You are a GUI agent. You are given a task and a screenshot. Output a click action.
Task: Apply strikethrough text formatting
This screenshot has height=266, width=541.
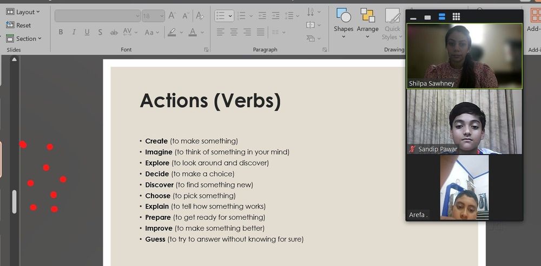pyautogui.click(x=114, y=32)
